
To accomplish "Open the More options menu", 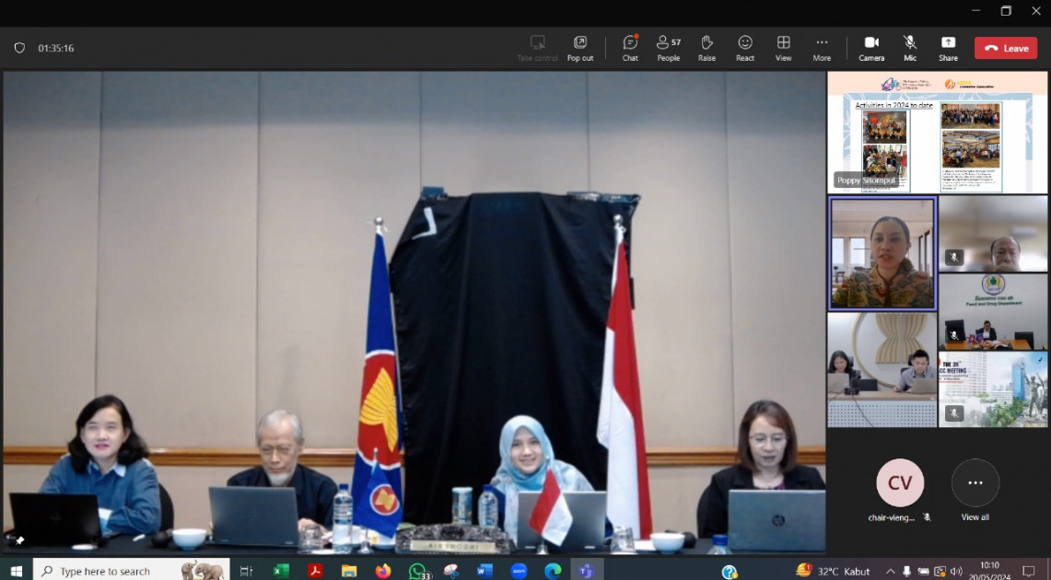I will (821, 48).
